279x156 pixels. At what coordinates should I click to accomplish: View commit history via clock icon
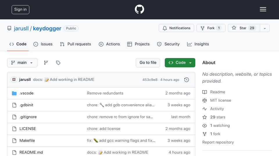(187, 80)
